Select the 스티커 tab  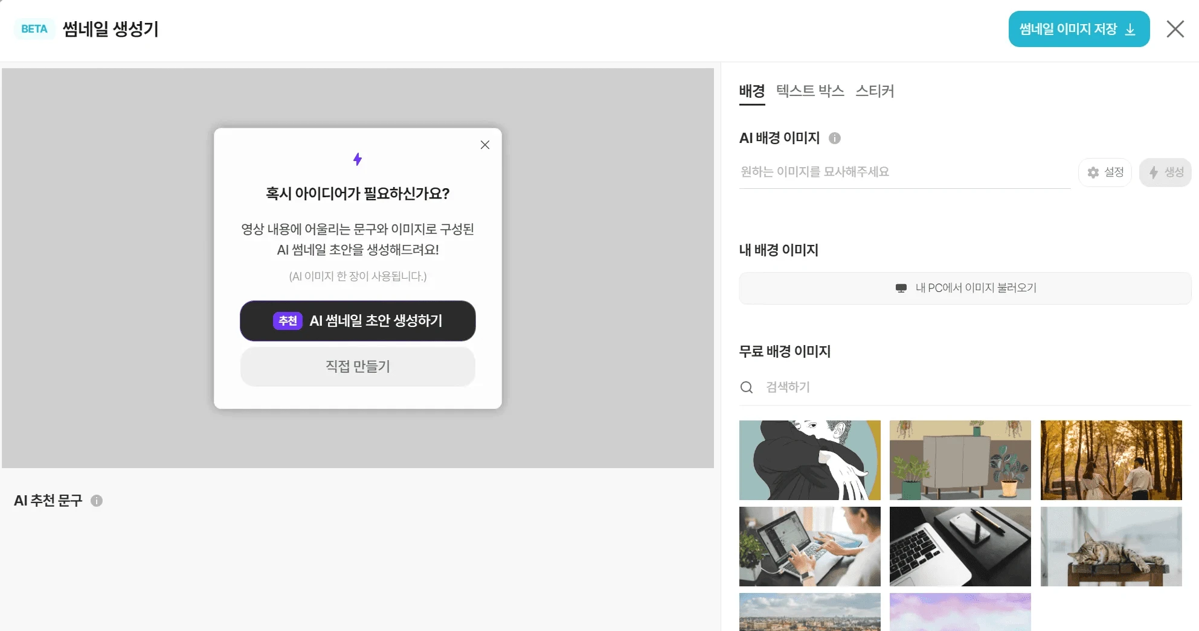875,91
